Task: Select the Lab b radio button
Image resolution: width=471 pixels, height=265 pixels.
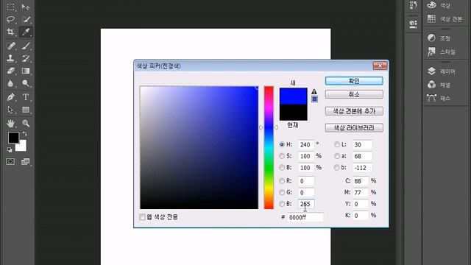Action: [337, 167]
